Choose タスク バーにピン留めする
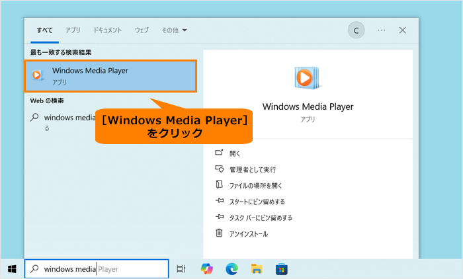 [x=261, y=218]
